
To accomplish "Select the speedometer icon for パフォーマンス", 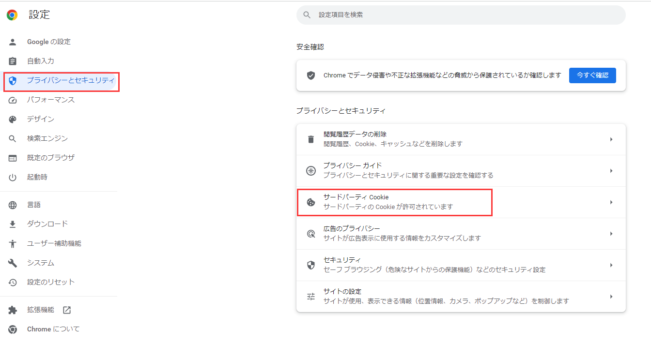I will [12, 100].
